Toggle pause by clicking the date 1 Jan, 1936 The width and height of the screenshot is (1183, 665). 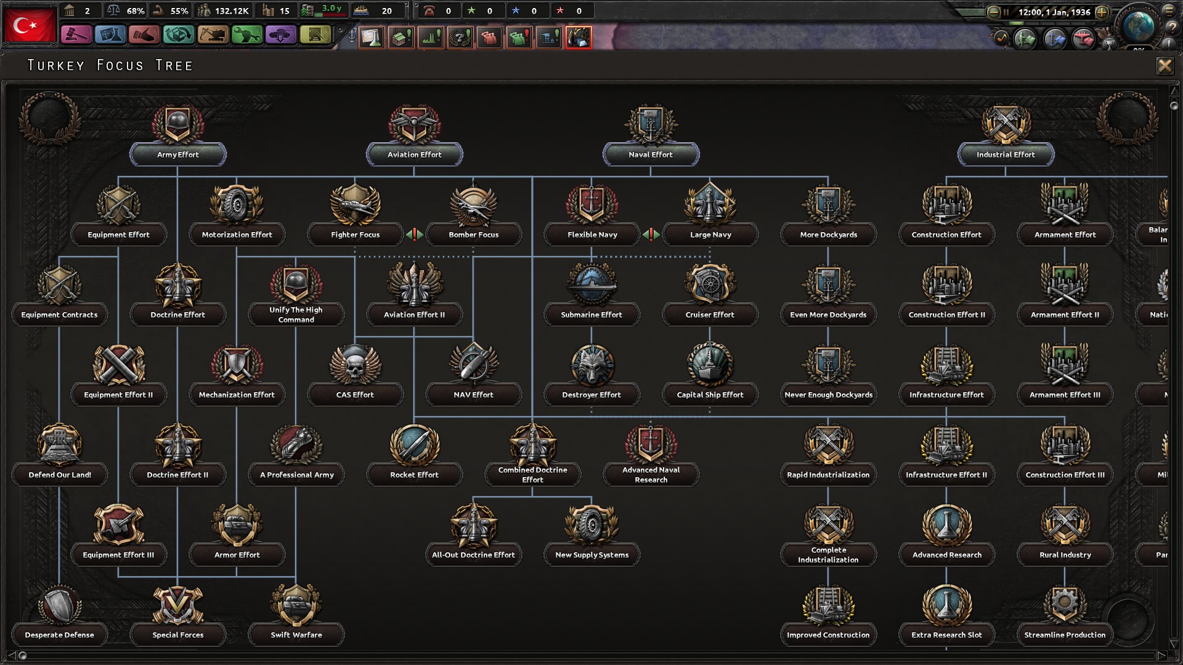pyautogui.click(x=1054, y=12)
